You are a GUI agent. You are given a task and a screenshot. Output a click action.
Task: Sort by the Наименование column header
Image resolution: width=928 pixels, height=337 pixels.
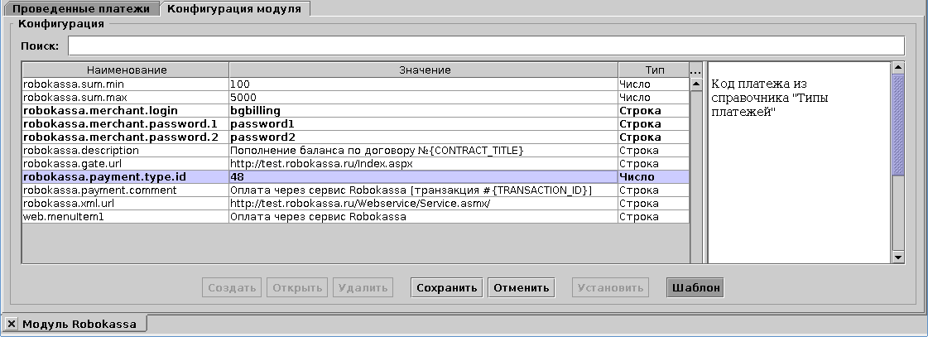pyautogui.click(x=126, y=70)
